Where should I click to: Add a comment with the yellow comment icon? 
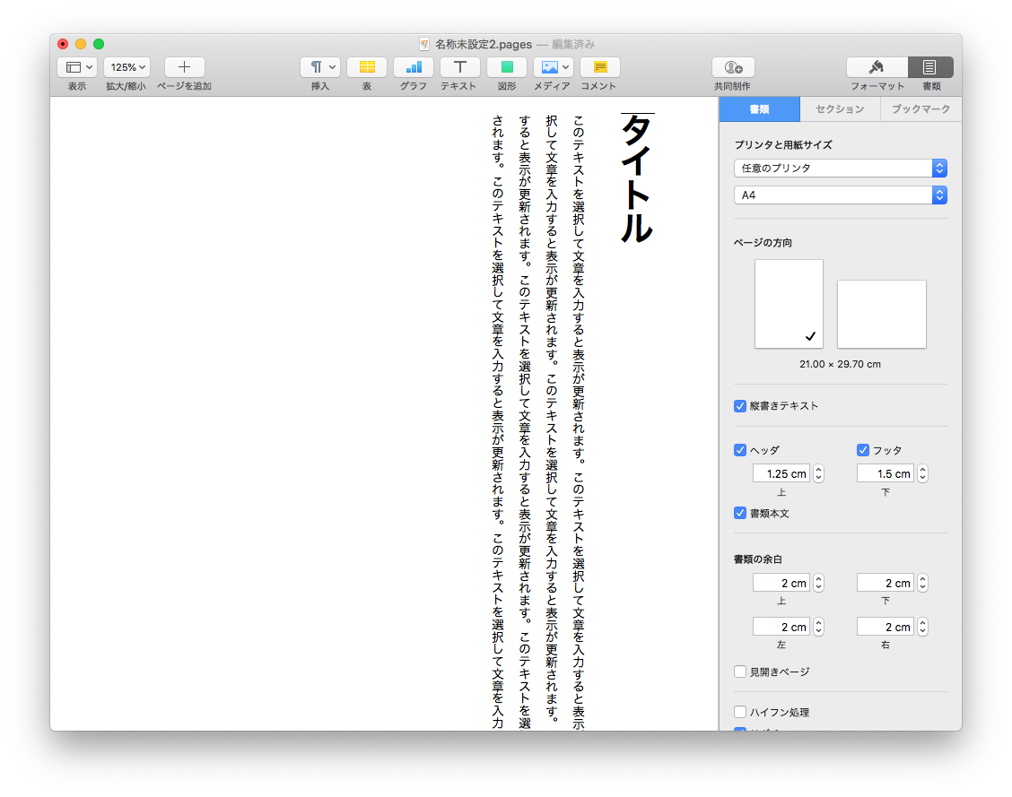(x=599, y=67)
